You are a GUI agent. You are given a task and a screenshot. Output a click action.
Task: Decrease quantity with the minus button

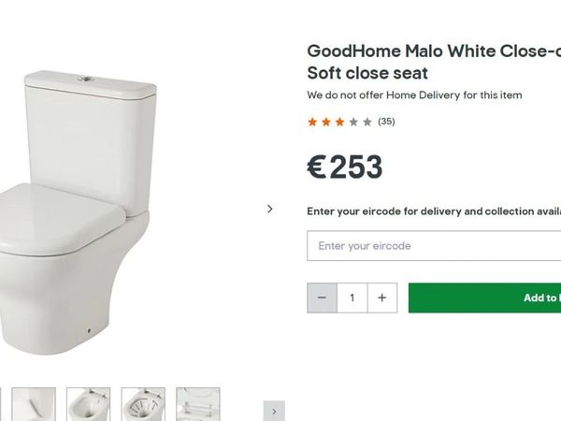point(322,298)
